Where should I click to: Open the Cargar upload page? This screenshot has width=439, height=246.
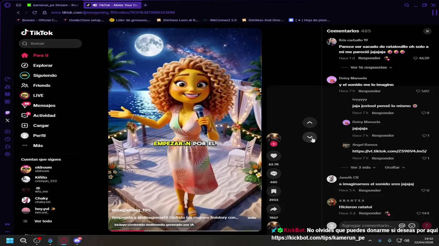[35, 125]
